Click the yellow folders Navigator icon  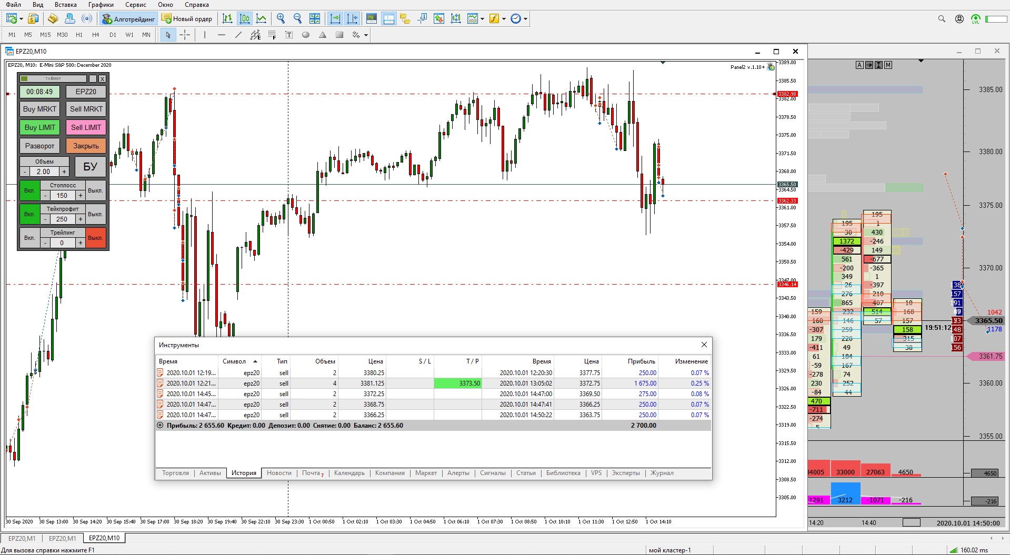(x=405, y=19)
